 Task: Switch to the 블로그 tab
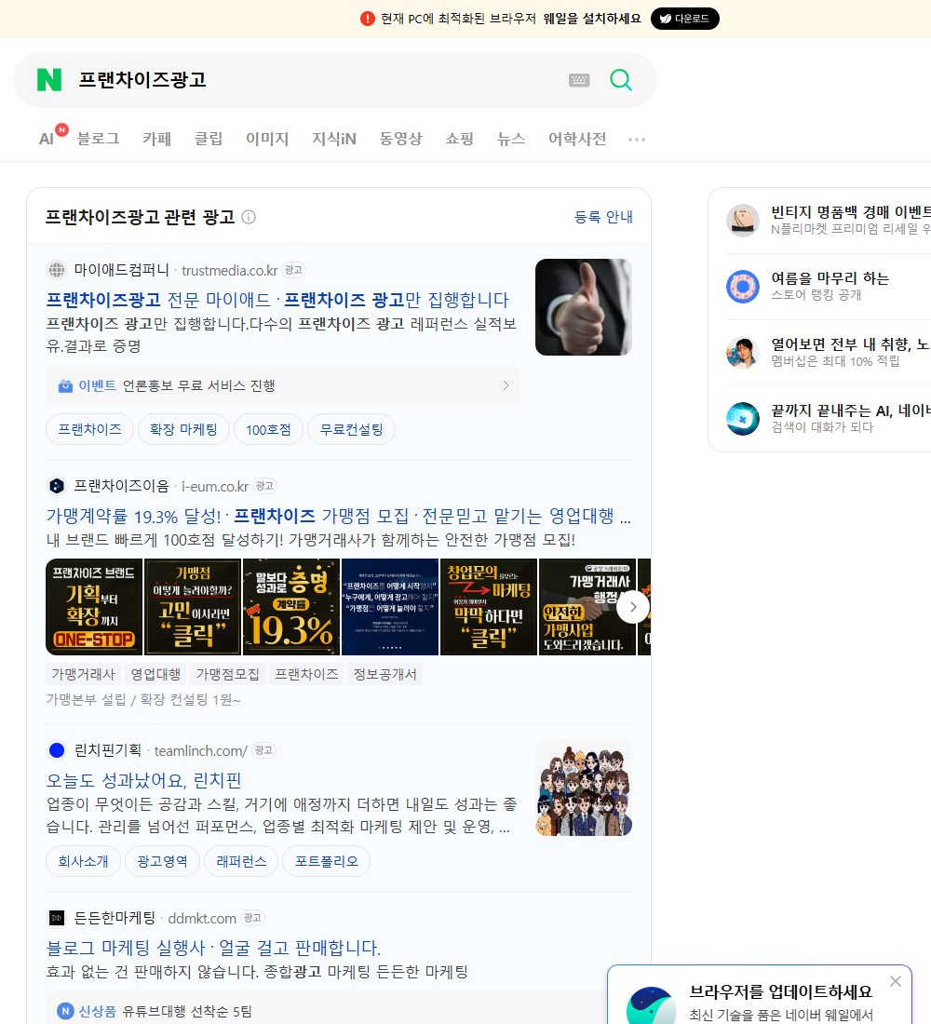98,139
